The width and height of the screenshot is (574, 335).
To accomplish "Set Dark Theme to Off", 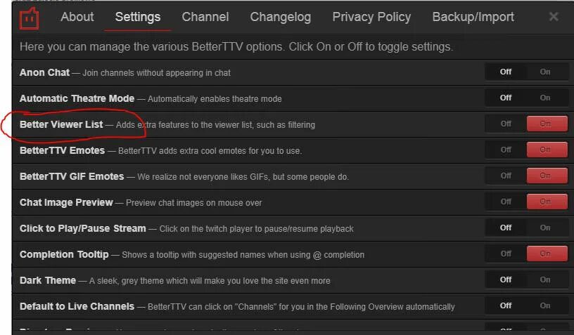I will pos(506,280).
